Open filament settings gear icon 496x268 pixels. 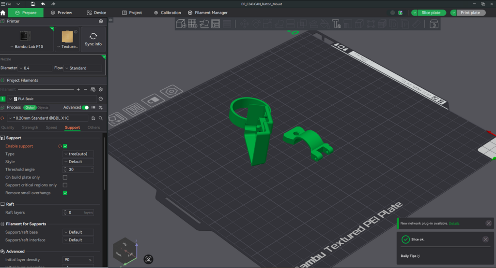coord(101,89)
